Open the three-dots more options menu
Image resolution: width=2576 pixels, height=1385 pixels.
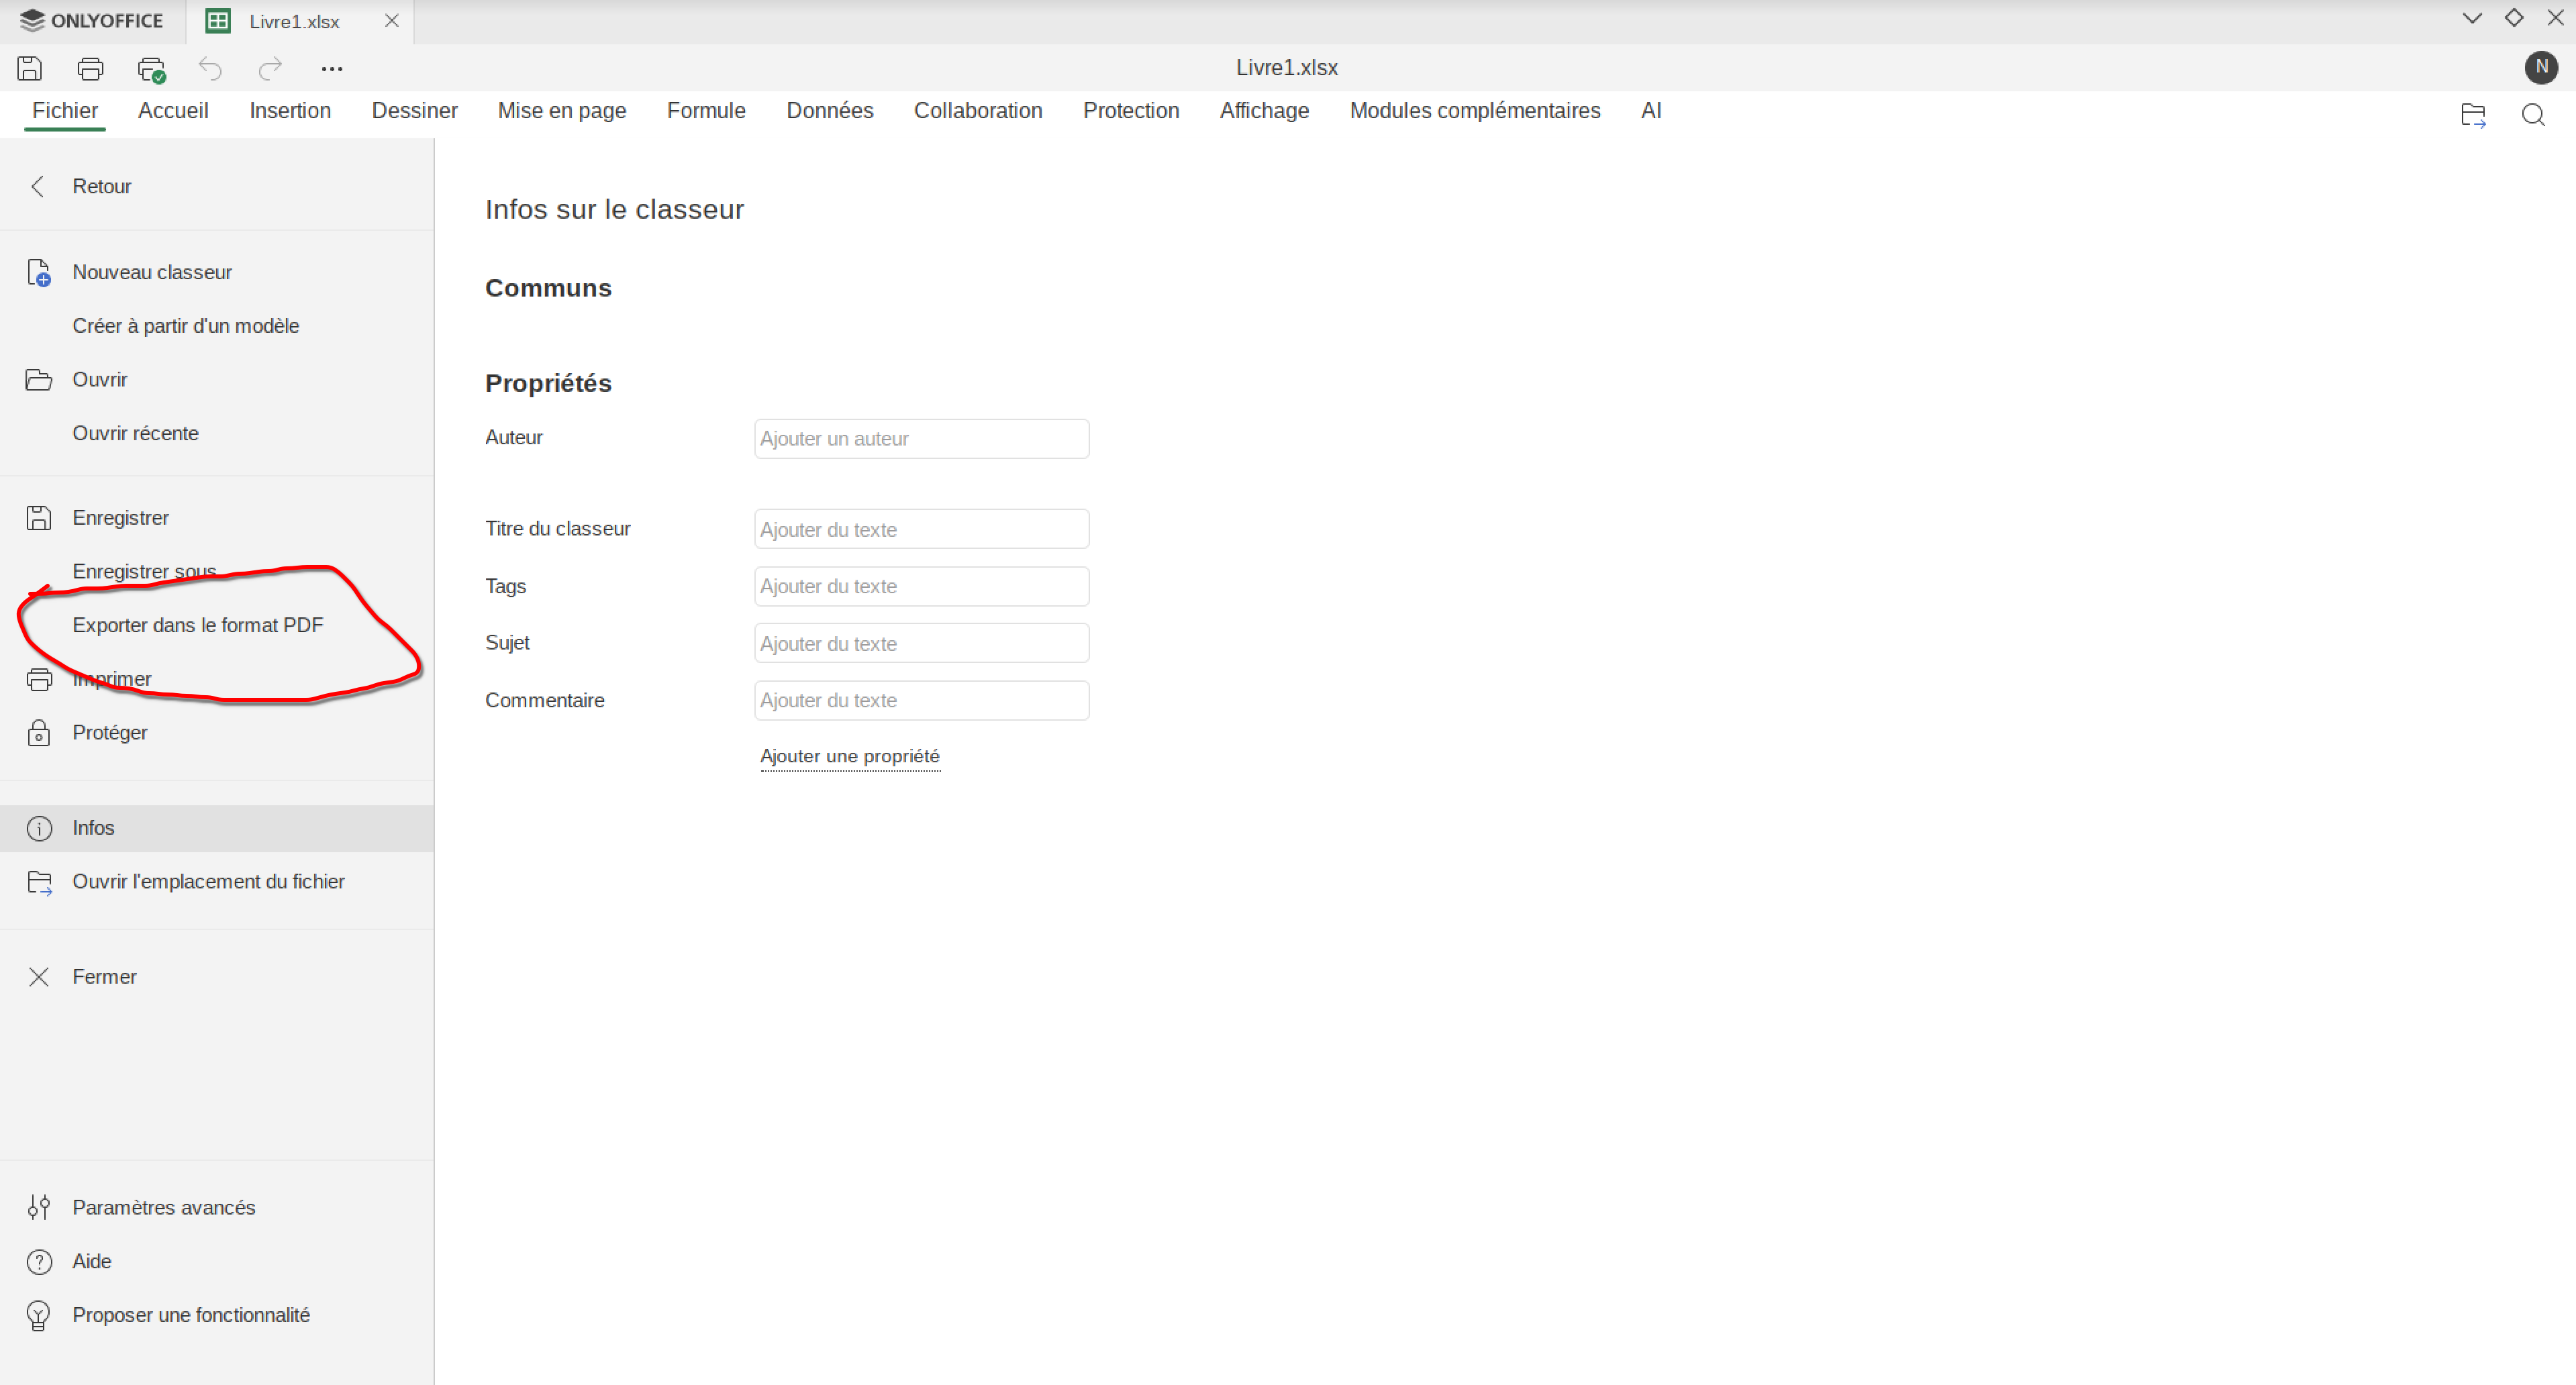pyautogui.click(x=332, y=68)
